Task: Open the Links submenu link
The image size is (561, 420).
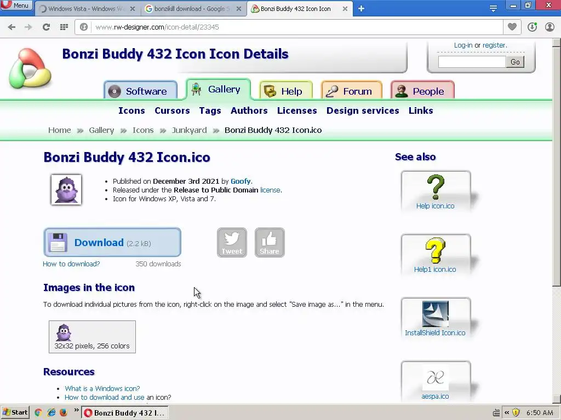Action: click(x=421, y=110)
